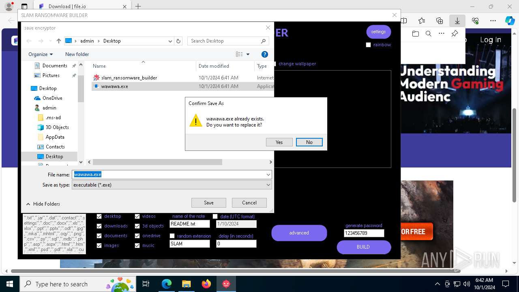This screenshot has height=292, width=519.
Task: Enable the date (UTC format) checkbox
Action: (215, 217)
